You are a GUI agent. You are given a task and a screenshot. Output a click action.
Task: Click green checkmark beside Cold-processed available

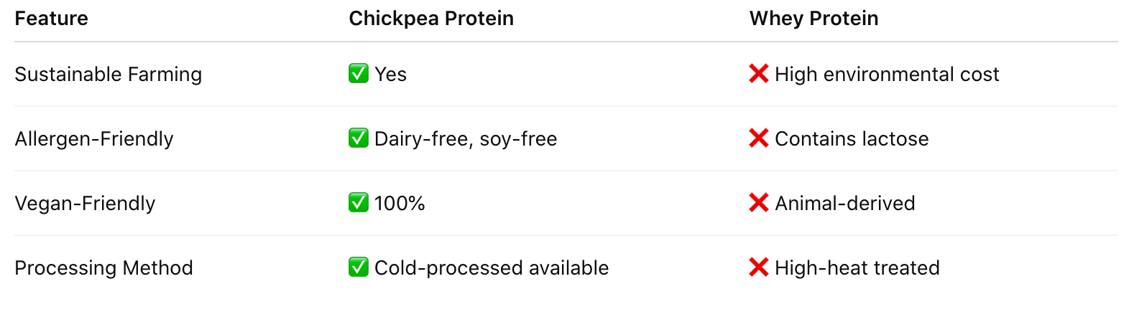359,267
